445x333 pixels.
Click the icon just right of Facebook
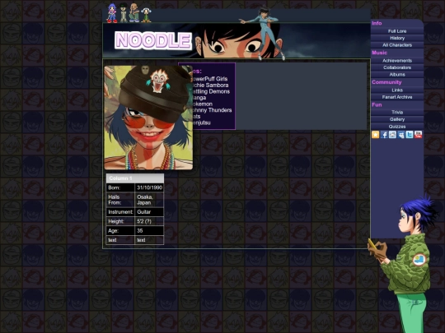(392, 135)
